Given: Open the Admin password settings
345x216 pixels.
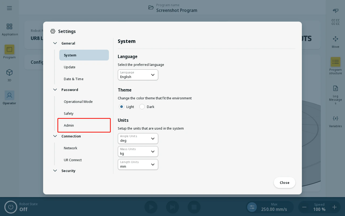Looking at the screenshot, I should coord(84,125).
